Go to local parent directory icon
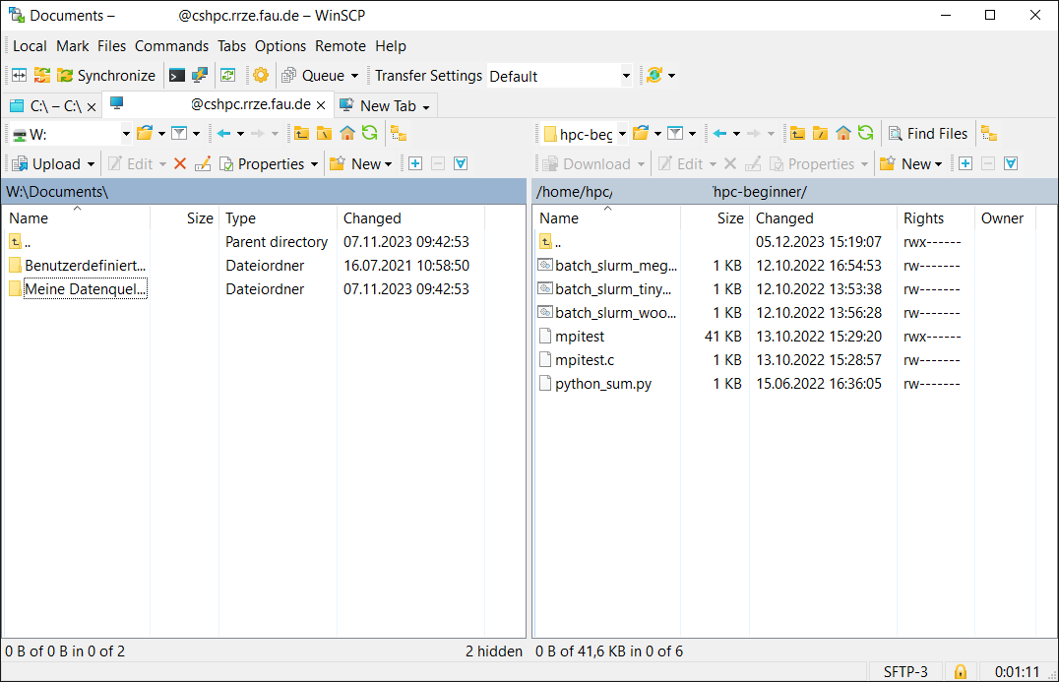The height and width of the screenshot is (682, 1059). [x=301, y=133]
